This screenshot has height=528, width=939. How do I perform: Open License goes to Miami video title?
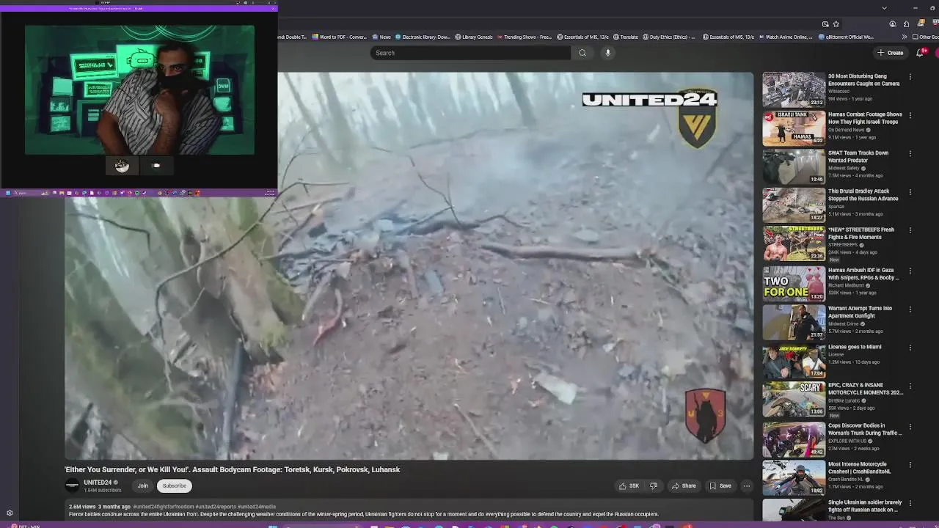click(855, 347)
